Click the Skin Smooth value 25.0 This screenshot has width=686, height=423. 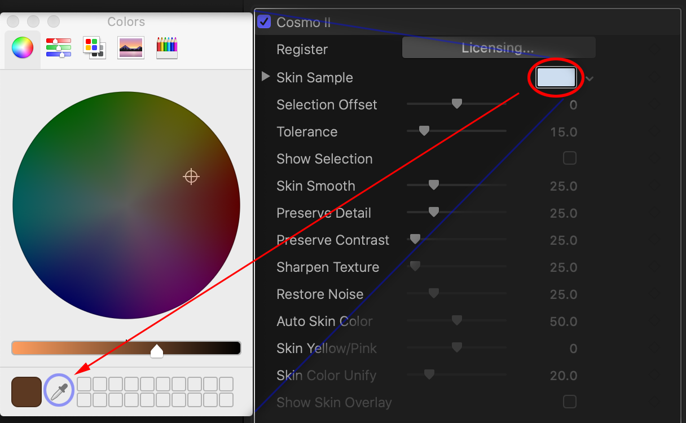pyautogui.click(x=564, y=186)
